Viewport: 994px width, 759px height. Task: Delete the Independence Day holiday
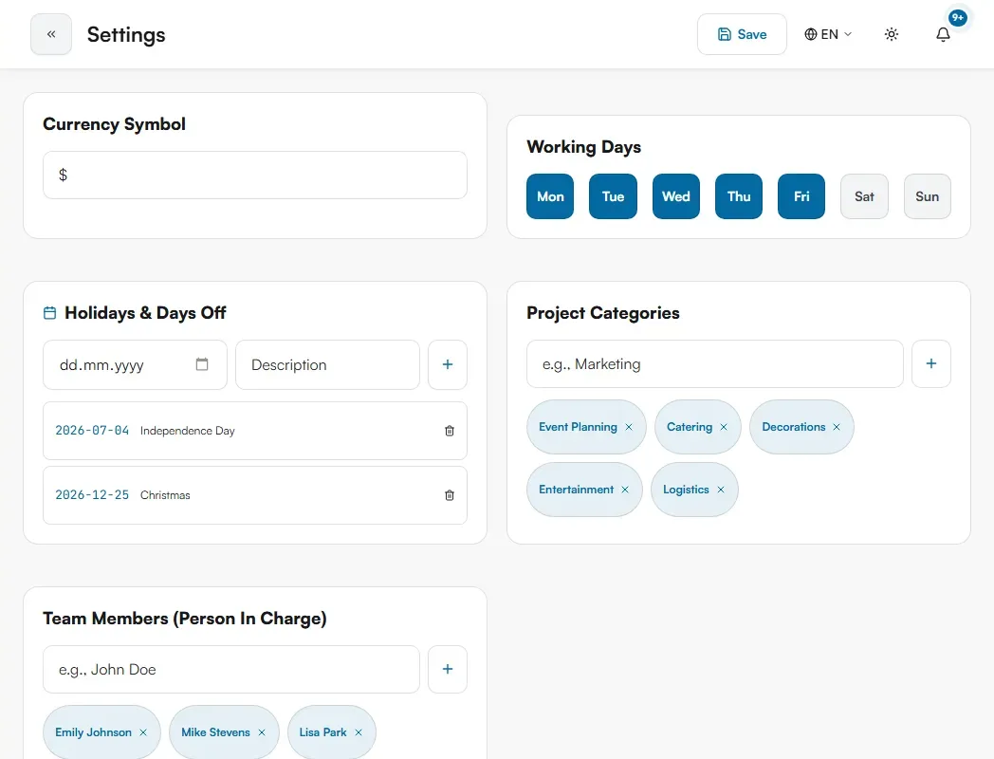coord(450,431)
